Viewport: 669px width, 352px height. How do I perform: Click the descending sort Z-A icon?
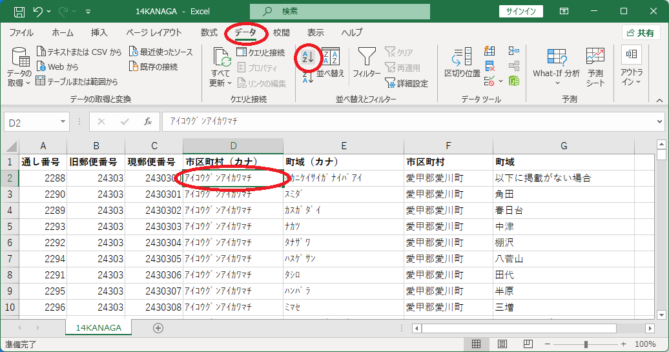pyautogui.click(x=308, y=77)
